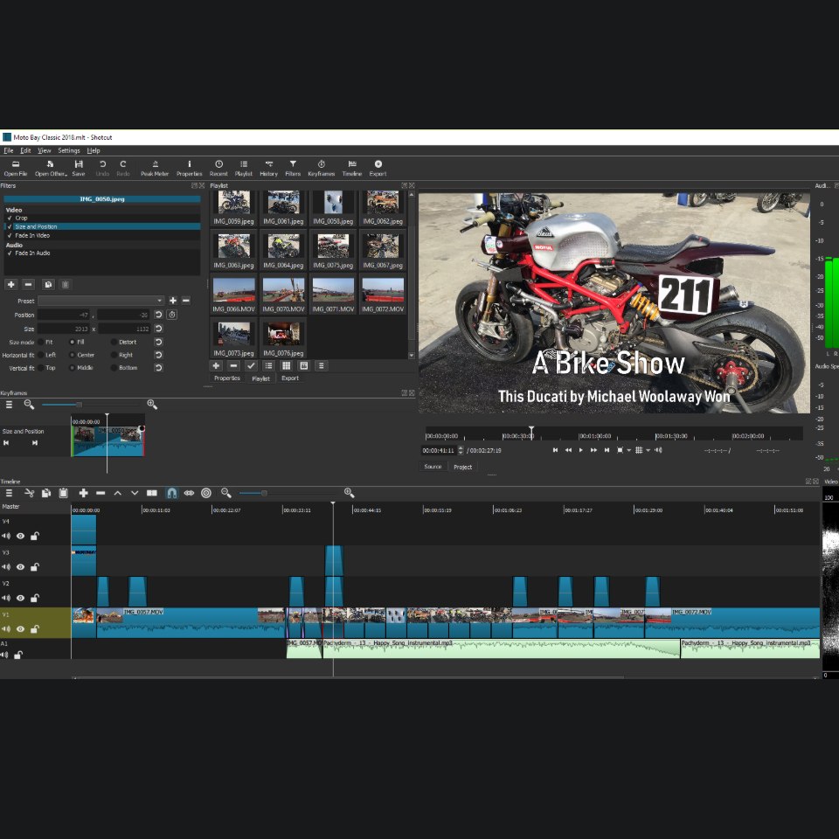The width and height of the screenshot is (839, 839).
Task: Toggle timeline snapping magnet icon
Action: click(x=172, y=493)
